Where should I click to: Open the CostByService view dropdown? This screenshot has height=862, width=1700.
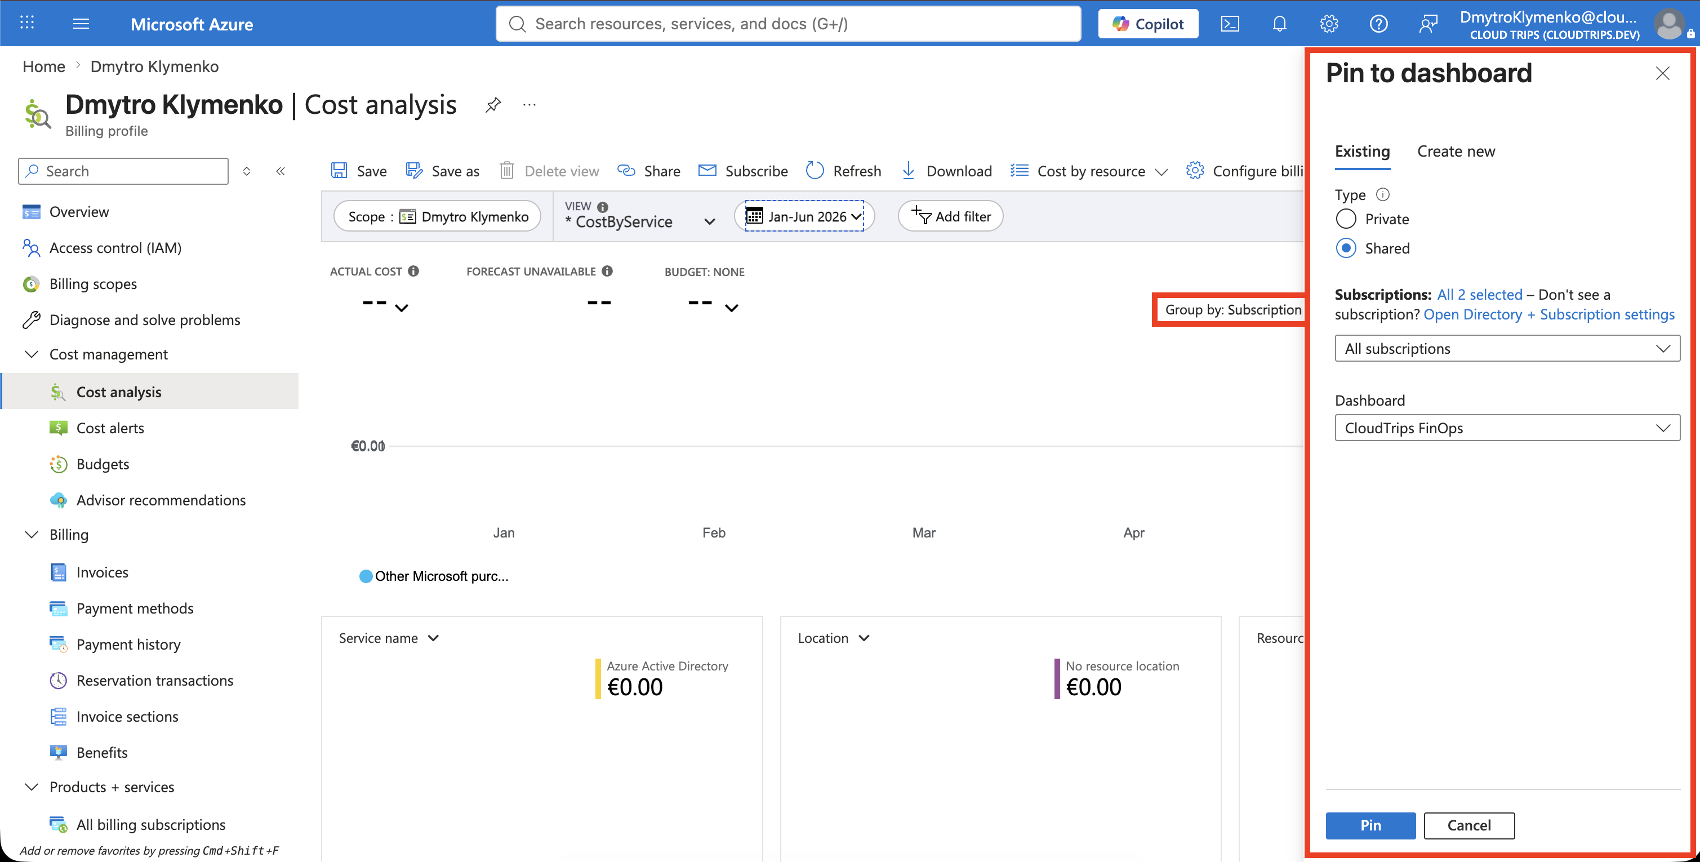click(640, 216)
